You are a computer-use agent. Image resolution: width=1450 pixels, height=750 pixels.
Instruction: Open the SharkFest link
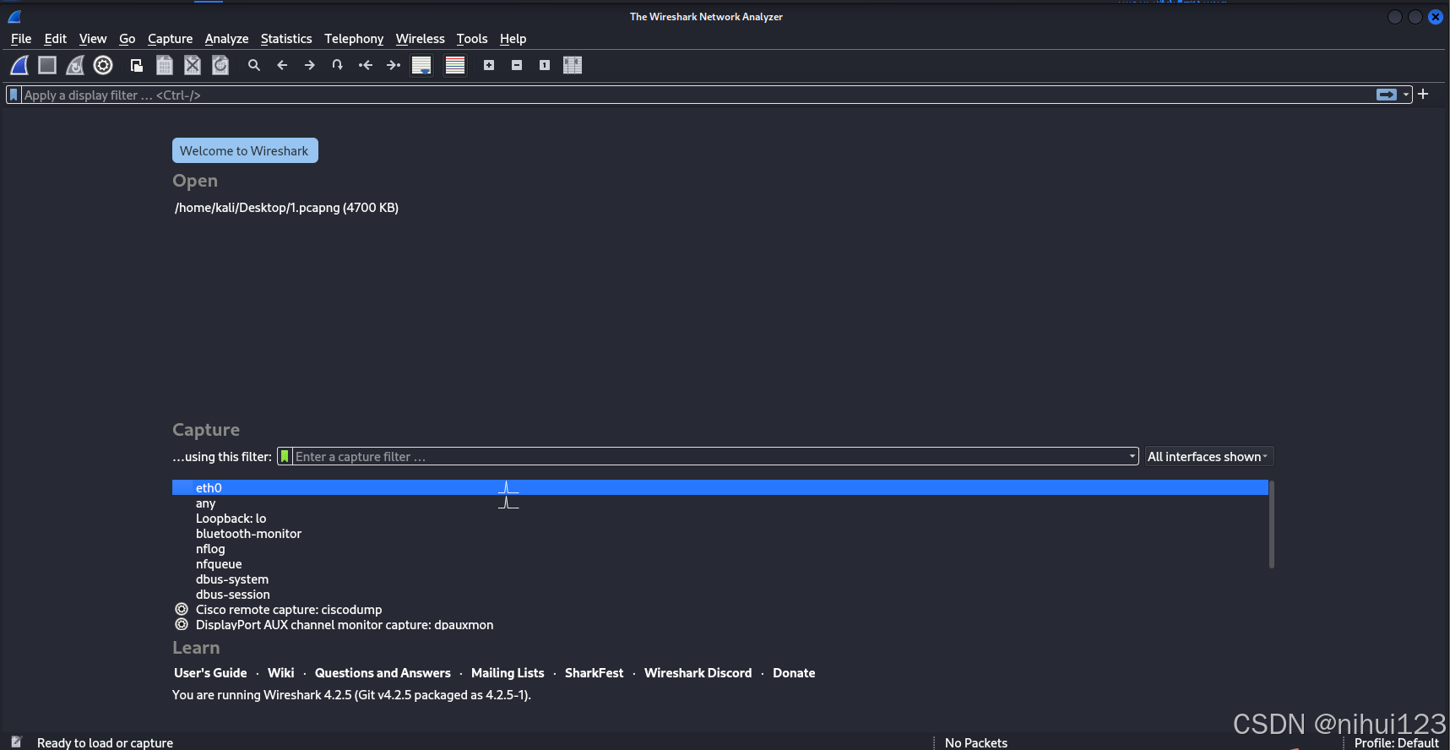(x=595, y=673)
